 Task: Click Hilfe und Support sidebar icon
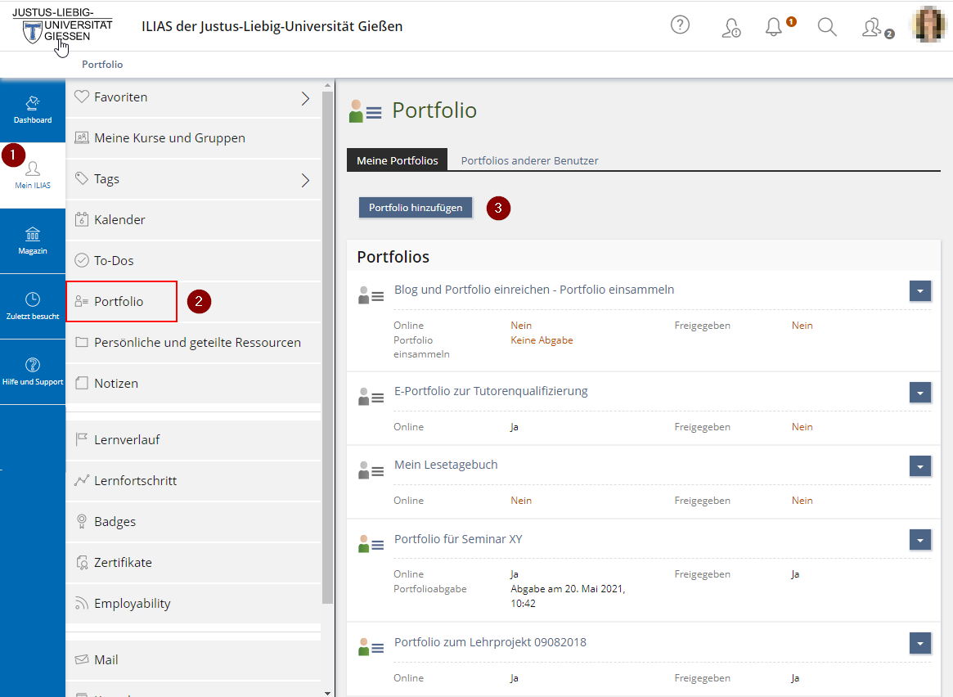click(33, 371)
